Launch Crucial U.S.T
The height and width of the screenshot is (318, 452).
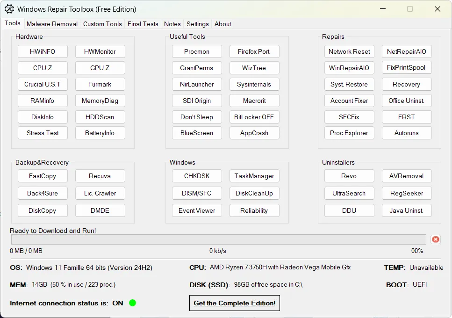pos(43,85)
